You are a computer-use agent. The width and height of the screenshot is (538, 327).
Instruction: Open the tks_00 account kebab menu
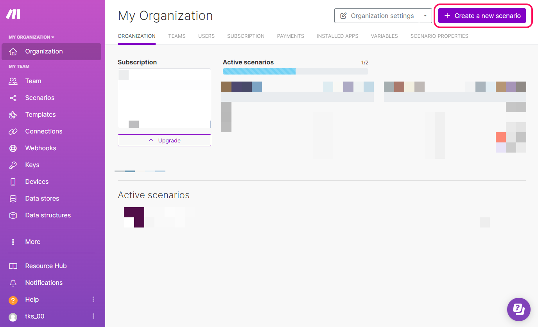pos(93,316)
